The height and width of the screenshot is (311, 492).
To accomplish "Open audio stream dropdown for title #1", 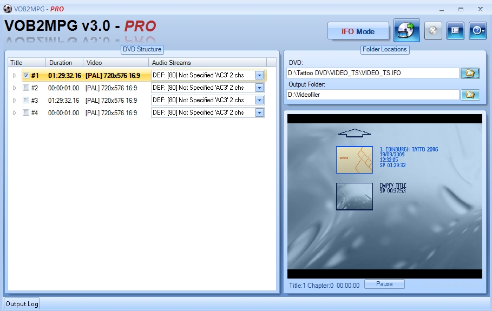I will point(259,75).
